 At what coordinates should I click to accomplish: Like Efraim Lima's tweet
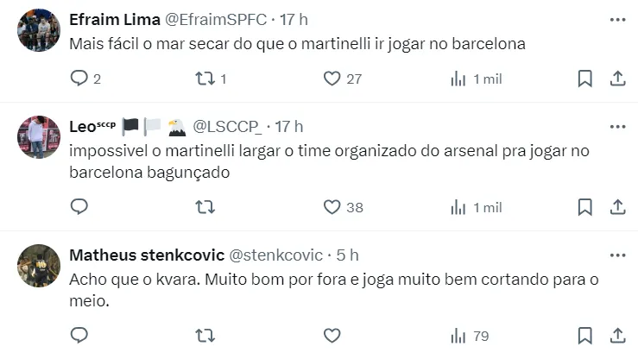pyautogui.click(x=332, y=79)
